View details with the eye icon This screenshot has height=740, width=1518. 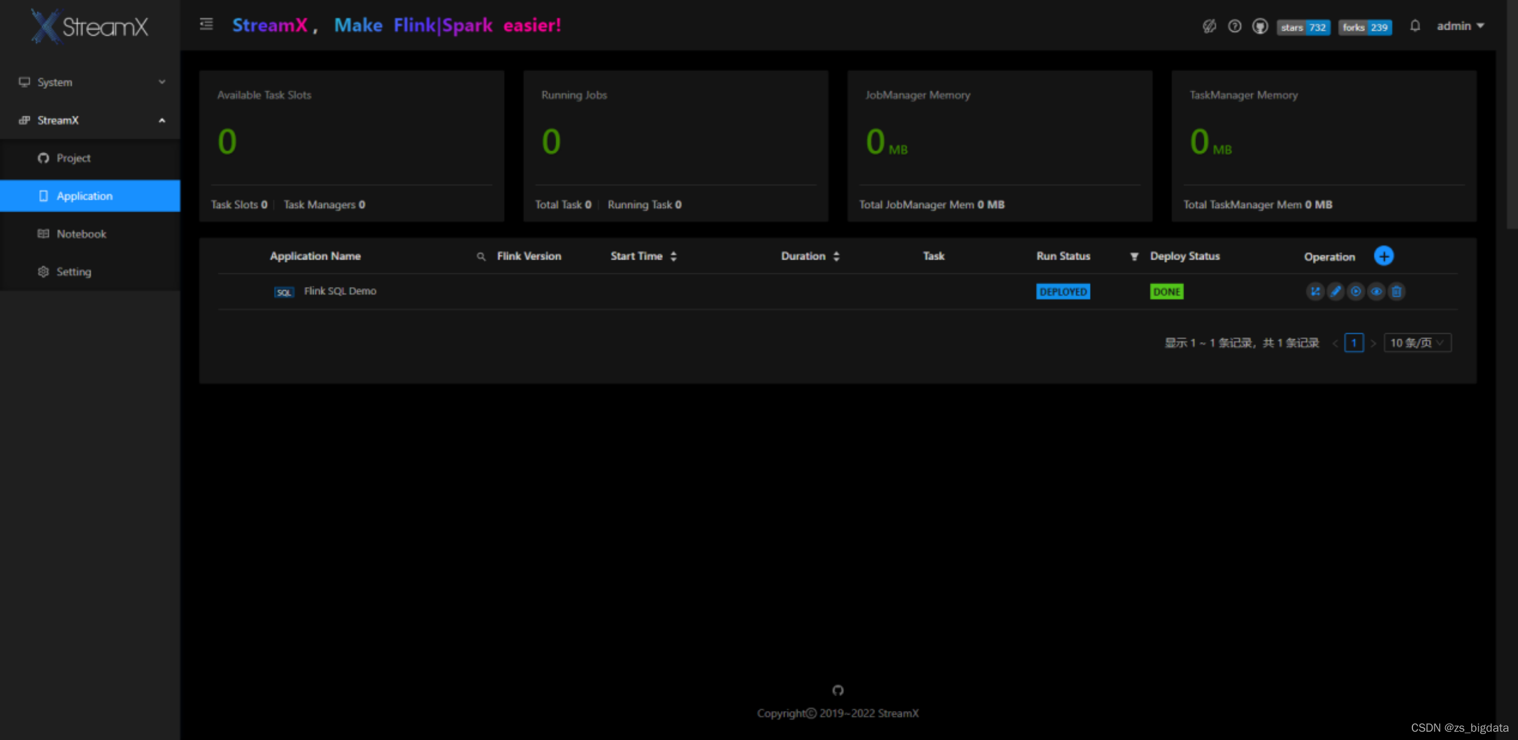pos(1376,291)
